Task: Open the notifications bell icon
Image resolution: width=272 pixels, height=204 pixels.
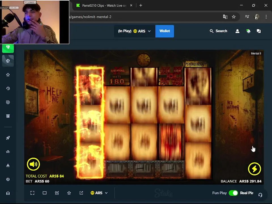Action: coord(248,31)
